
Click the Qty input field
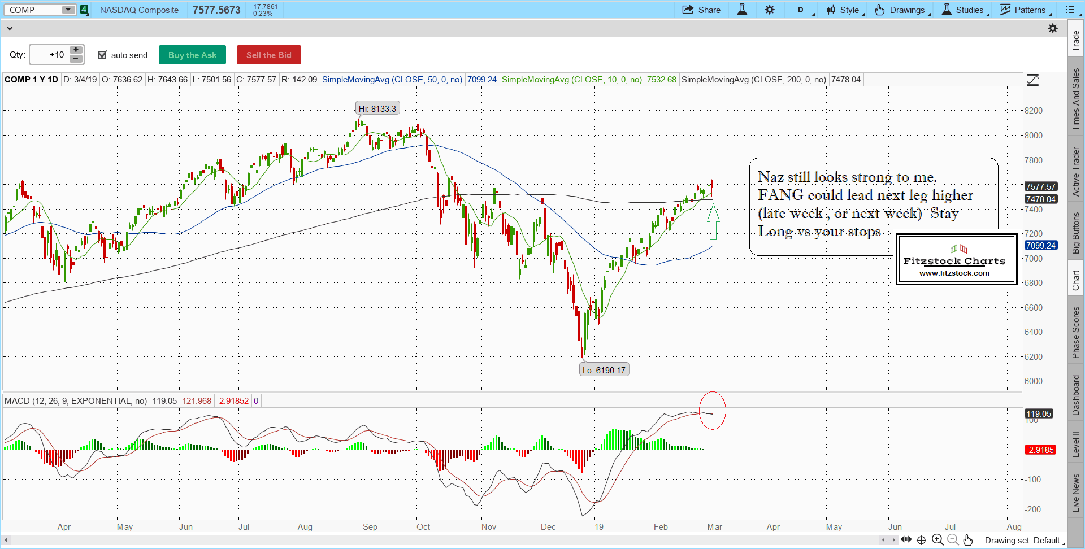[x=50, y=55]
